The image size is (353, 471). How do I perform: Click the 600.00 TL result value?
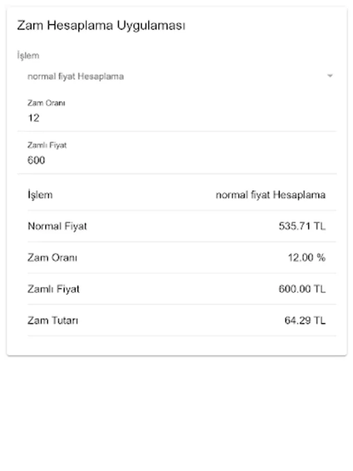[x=302, y=289]
